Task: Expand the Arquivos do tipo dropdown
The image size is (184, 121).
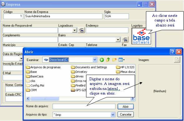Action: tap(113, 114)
